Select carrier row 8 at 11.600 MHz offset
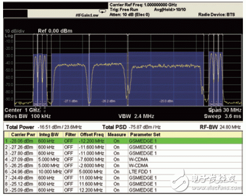The height and width of the screenshot is (196, 246). (x=123, y=184)
